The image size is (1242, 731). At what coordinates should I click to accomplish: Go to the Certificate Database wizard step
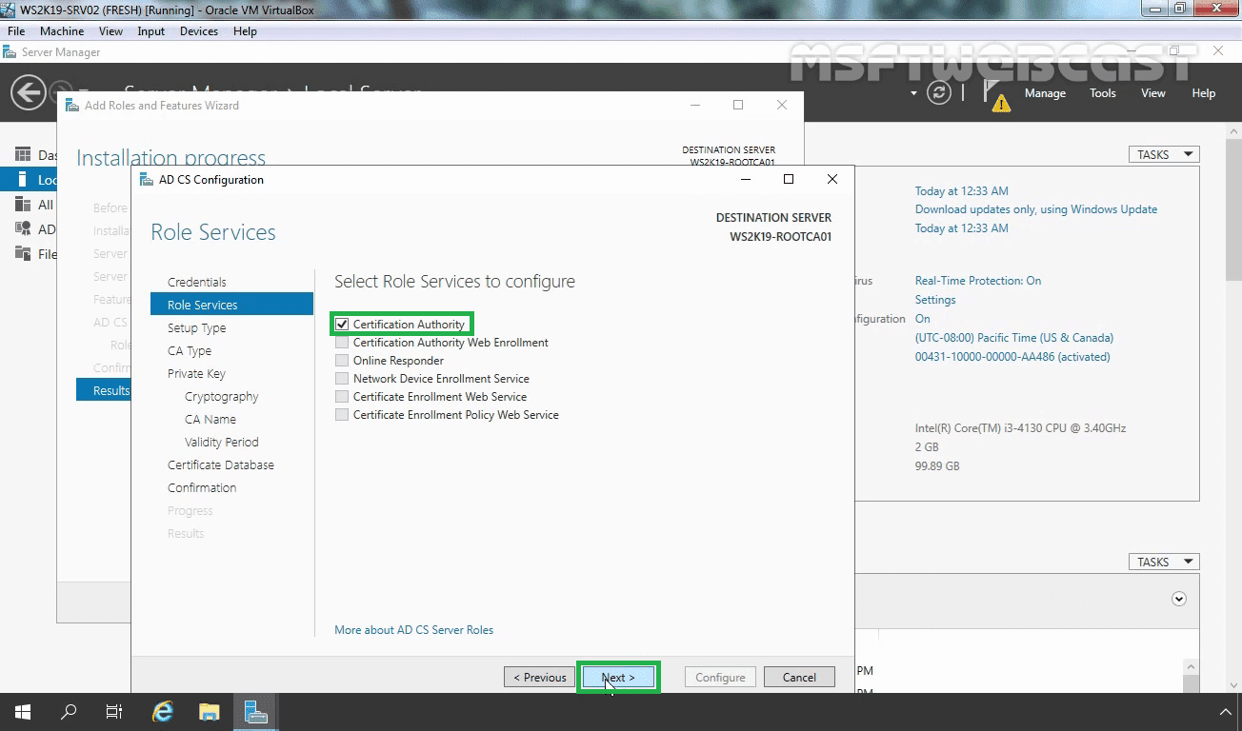point(221,465)
